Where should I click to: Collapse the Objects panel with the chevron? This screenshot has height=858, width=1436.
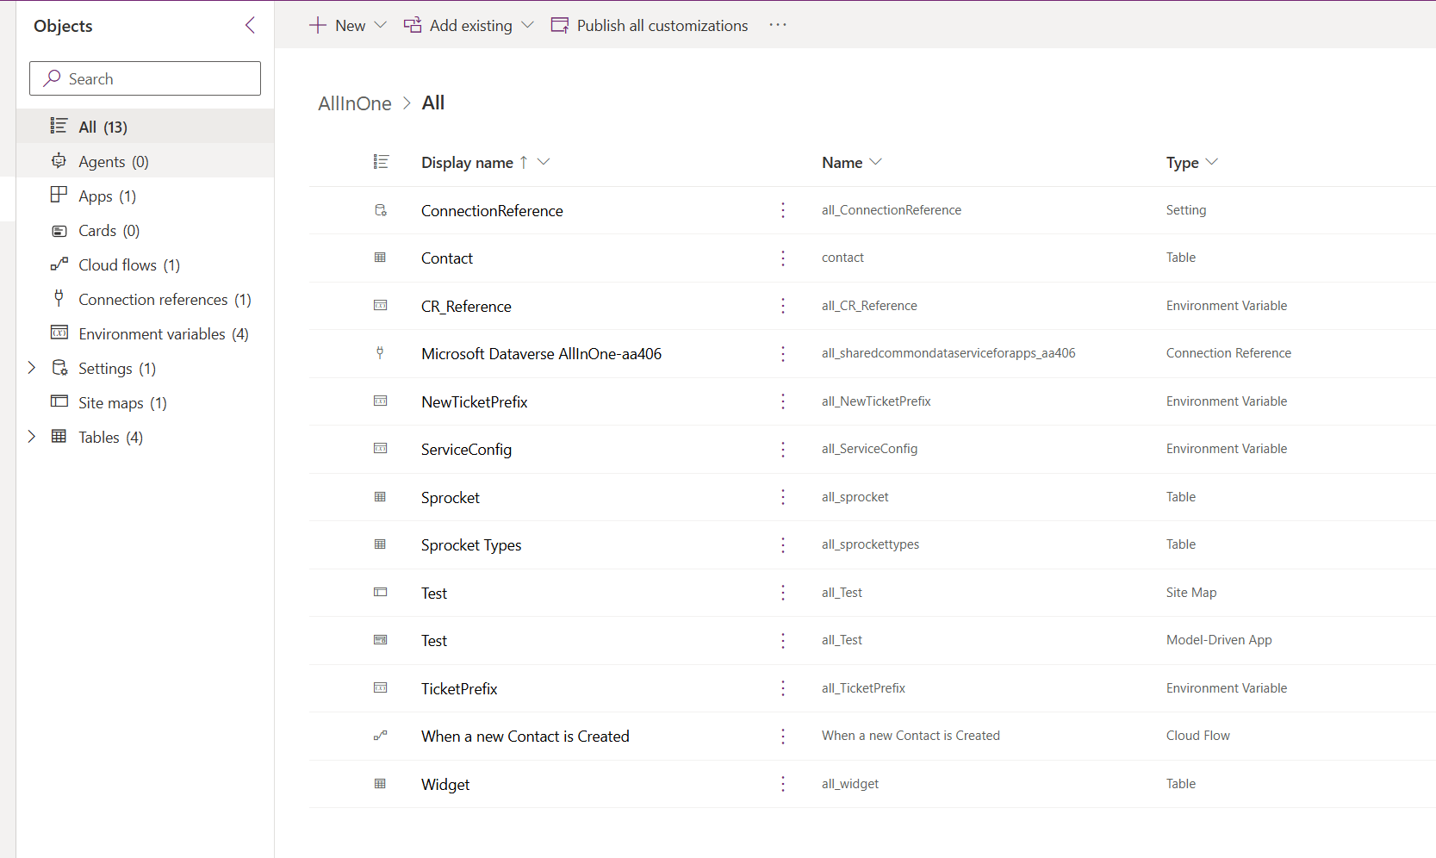[x=250, y=25]
